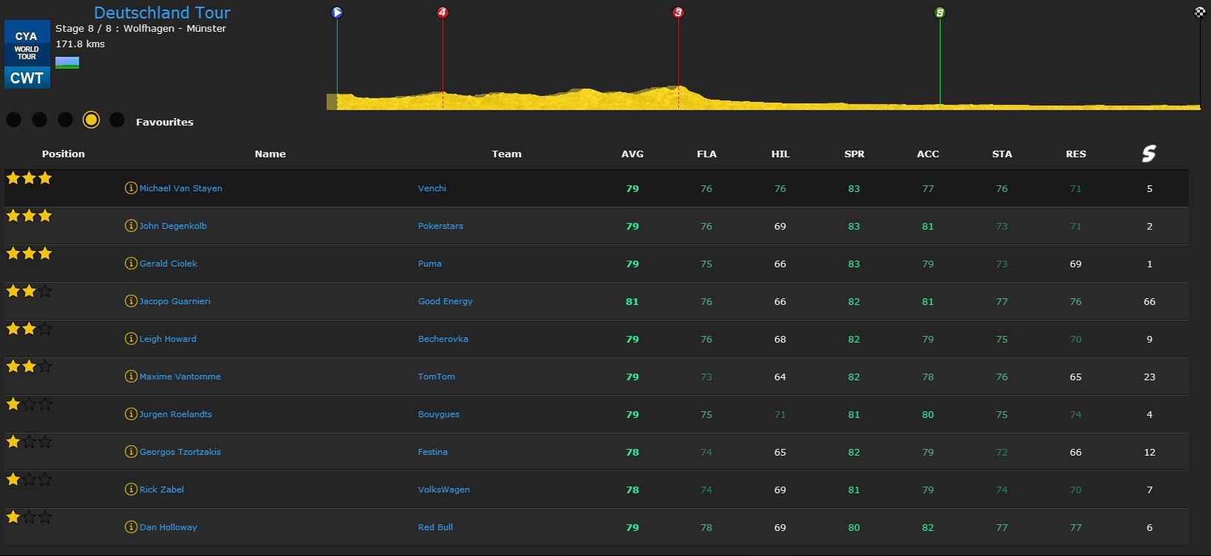Viewport: 1211px width, 556px height.
Task: Open info icon for Gerald Ciolek
Action: click(x=131, y=264)
